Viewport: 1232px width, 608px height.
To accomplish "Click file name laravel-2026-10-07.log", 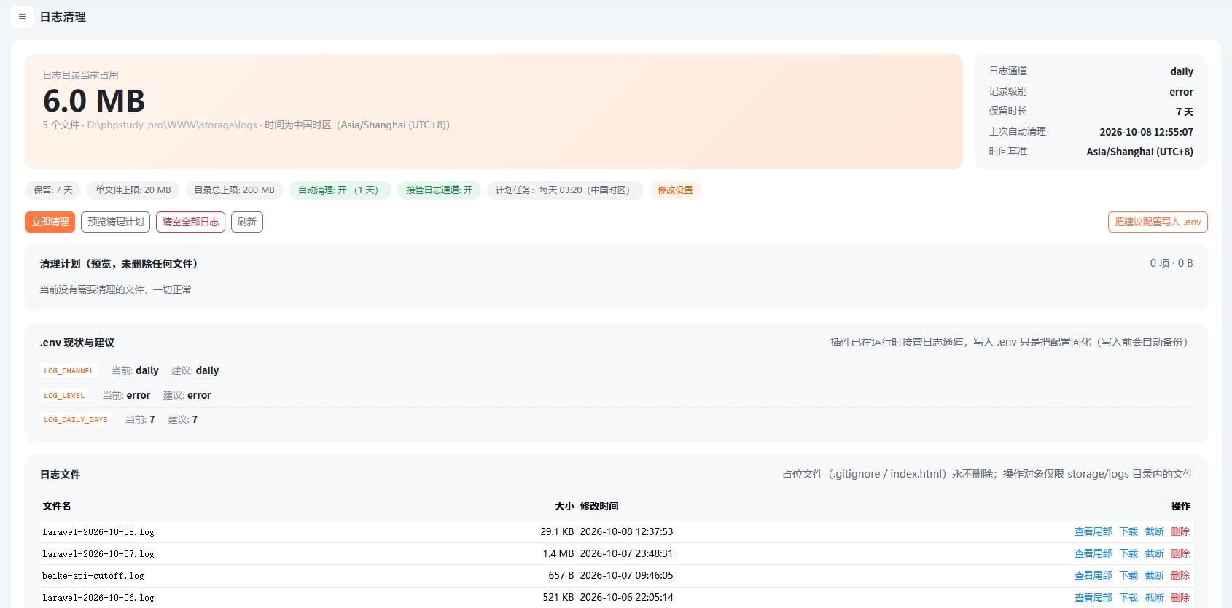I will tap(98, 554).
